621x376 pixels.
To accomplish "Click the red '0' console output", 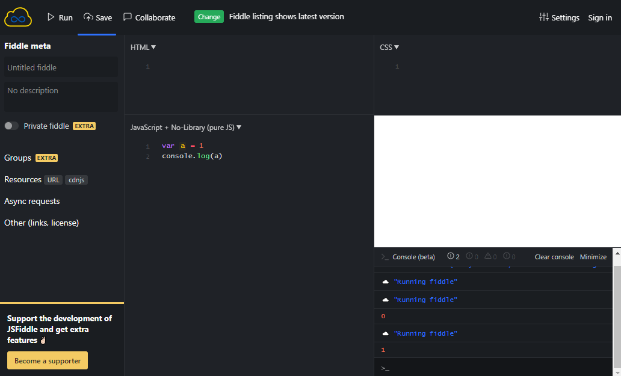I will point(383,316).
